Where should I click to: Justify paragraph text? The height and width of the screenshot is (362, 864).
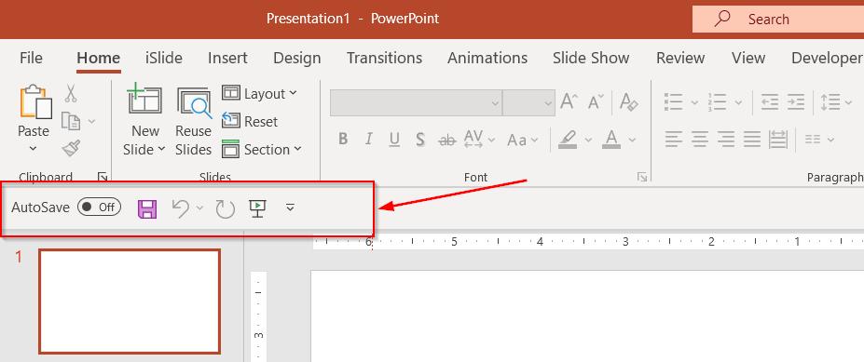coord(751,140)
